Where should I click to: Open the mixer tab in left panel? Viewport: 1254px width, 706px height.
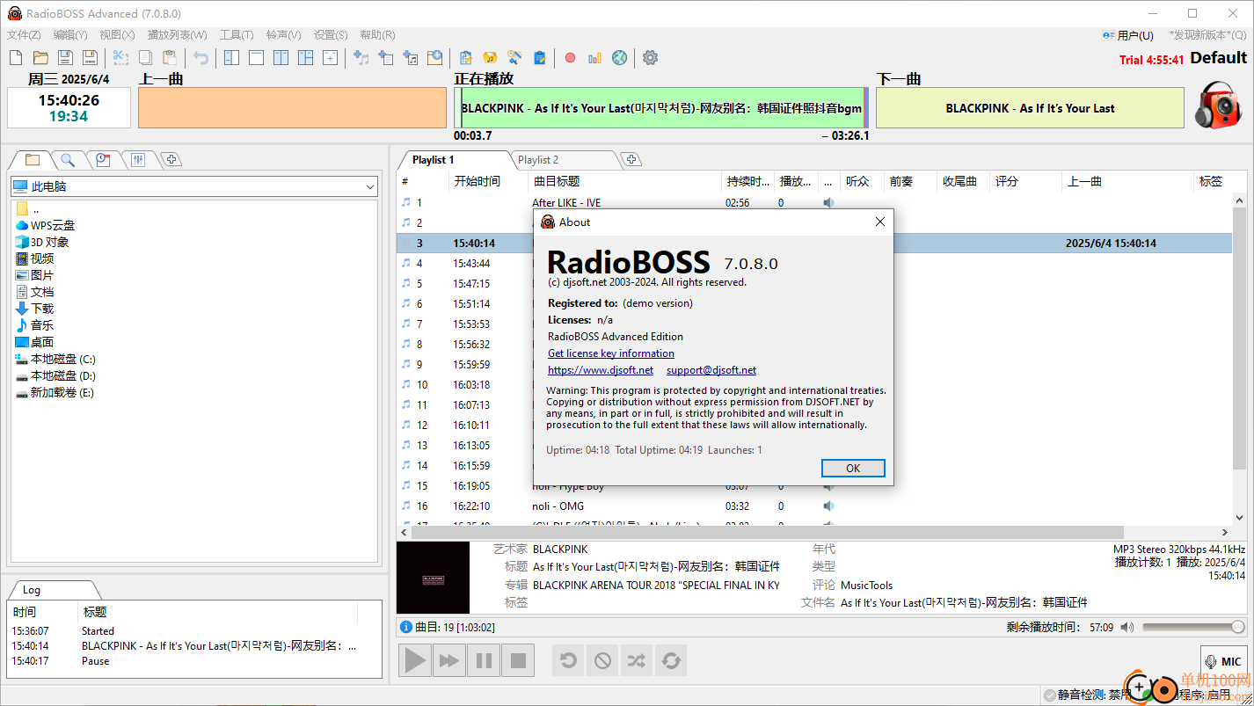138,159
